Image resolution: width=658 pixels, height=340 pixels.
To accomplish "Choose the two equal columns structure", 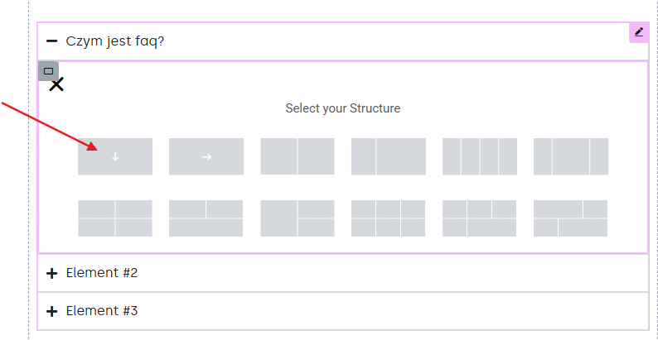I will coord(298,156).
